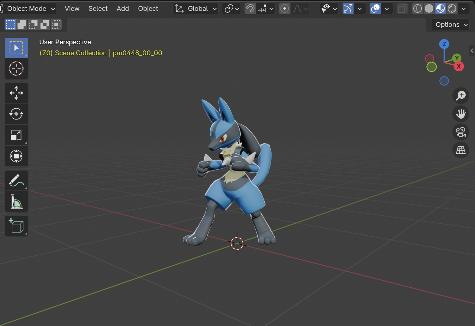Choose the Measure ruler tool
The width and height of the screenshot is (475, 326).
(x=16, y=201)
